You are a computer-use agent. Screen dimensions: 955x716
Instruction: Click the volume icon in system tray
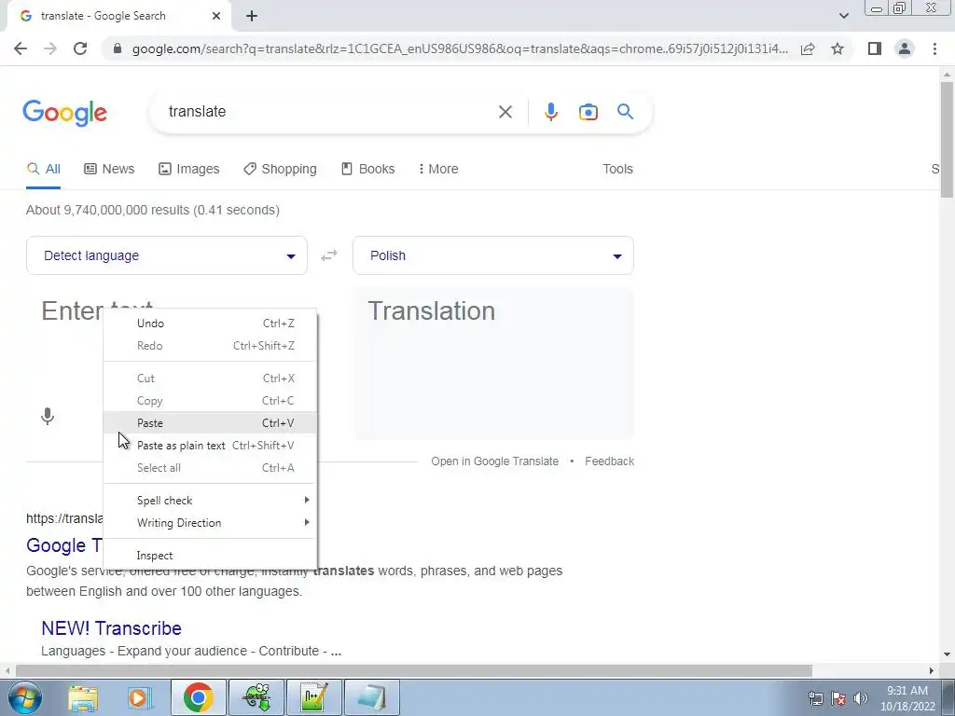pos(860,697)
